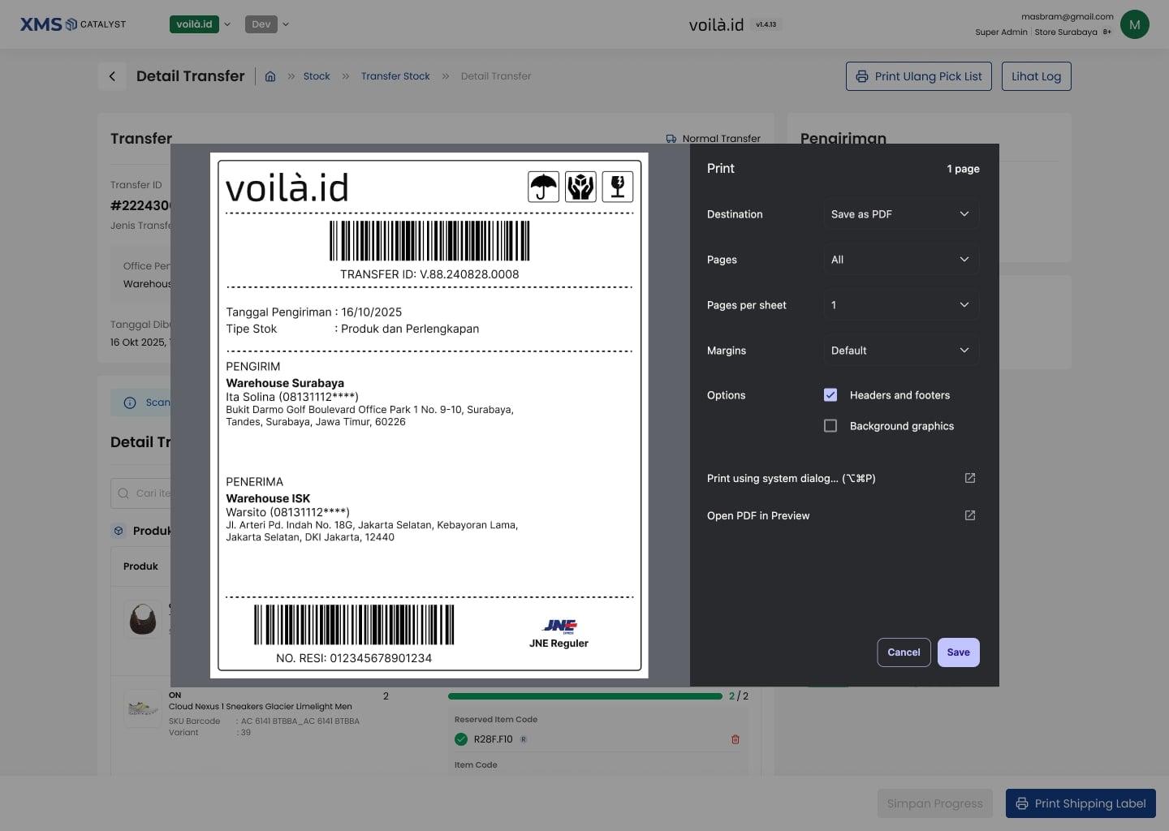Go to Transfer Stock breadcrumb
The image size is (1169, 831).
[395, 76]
